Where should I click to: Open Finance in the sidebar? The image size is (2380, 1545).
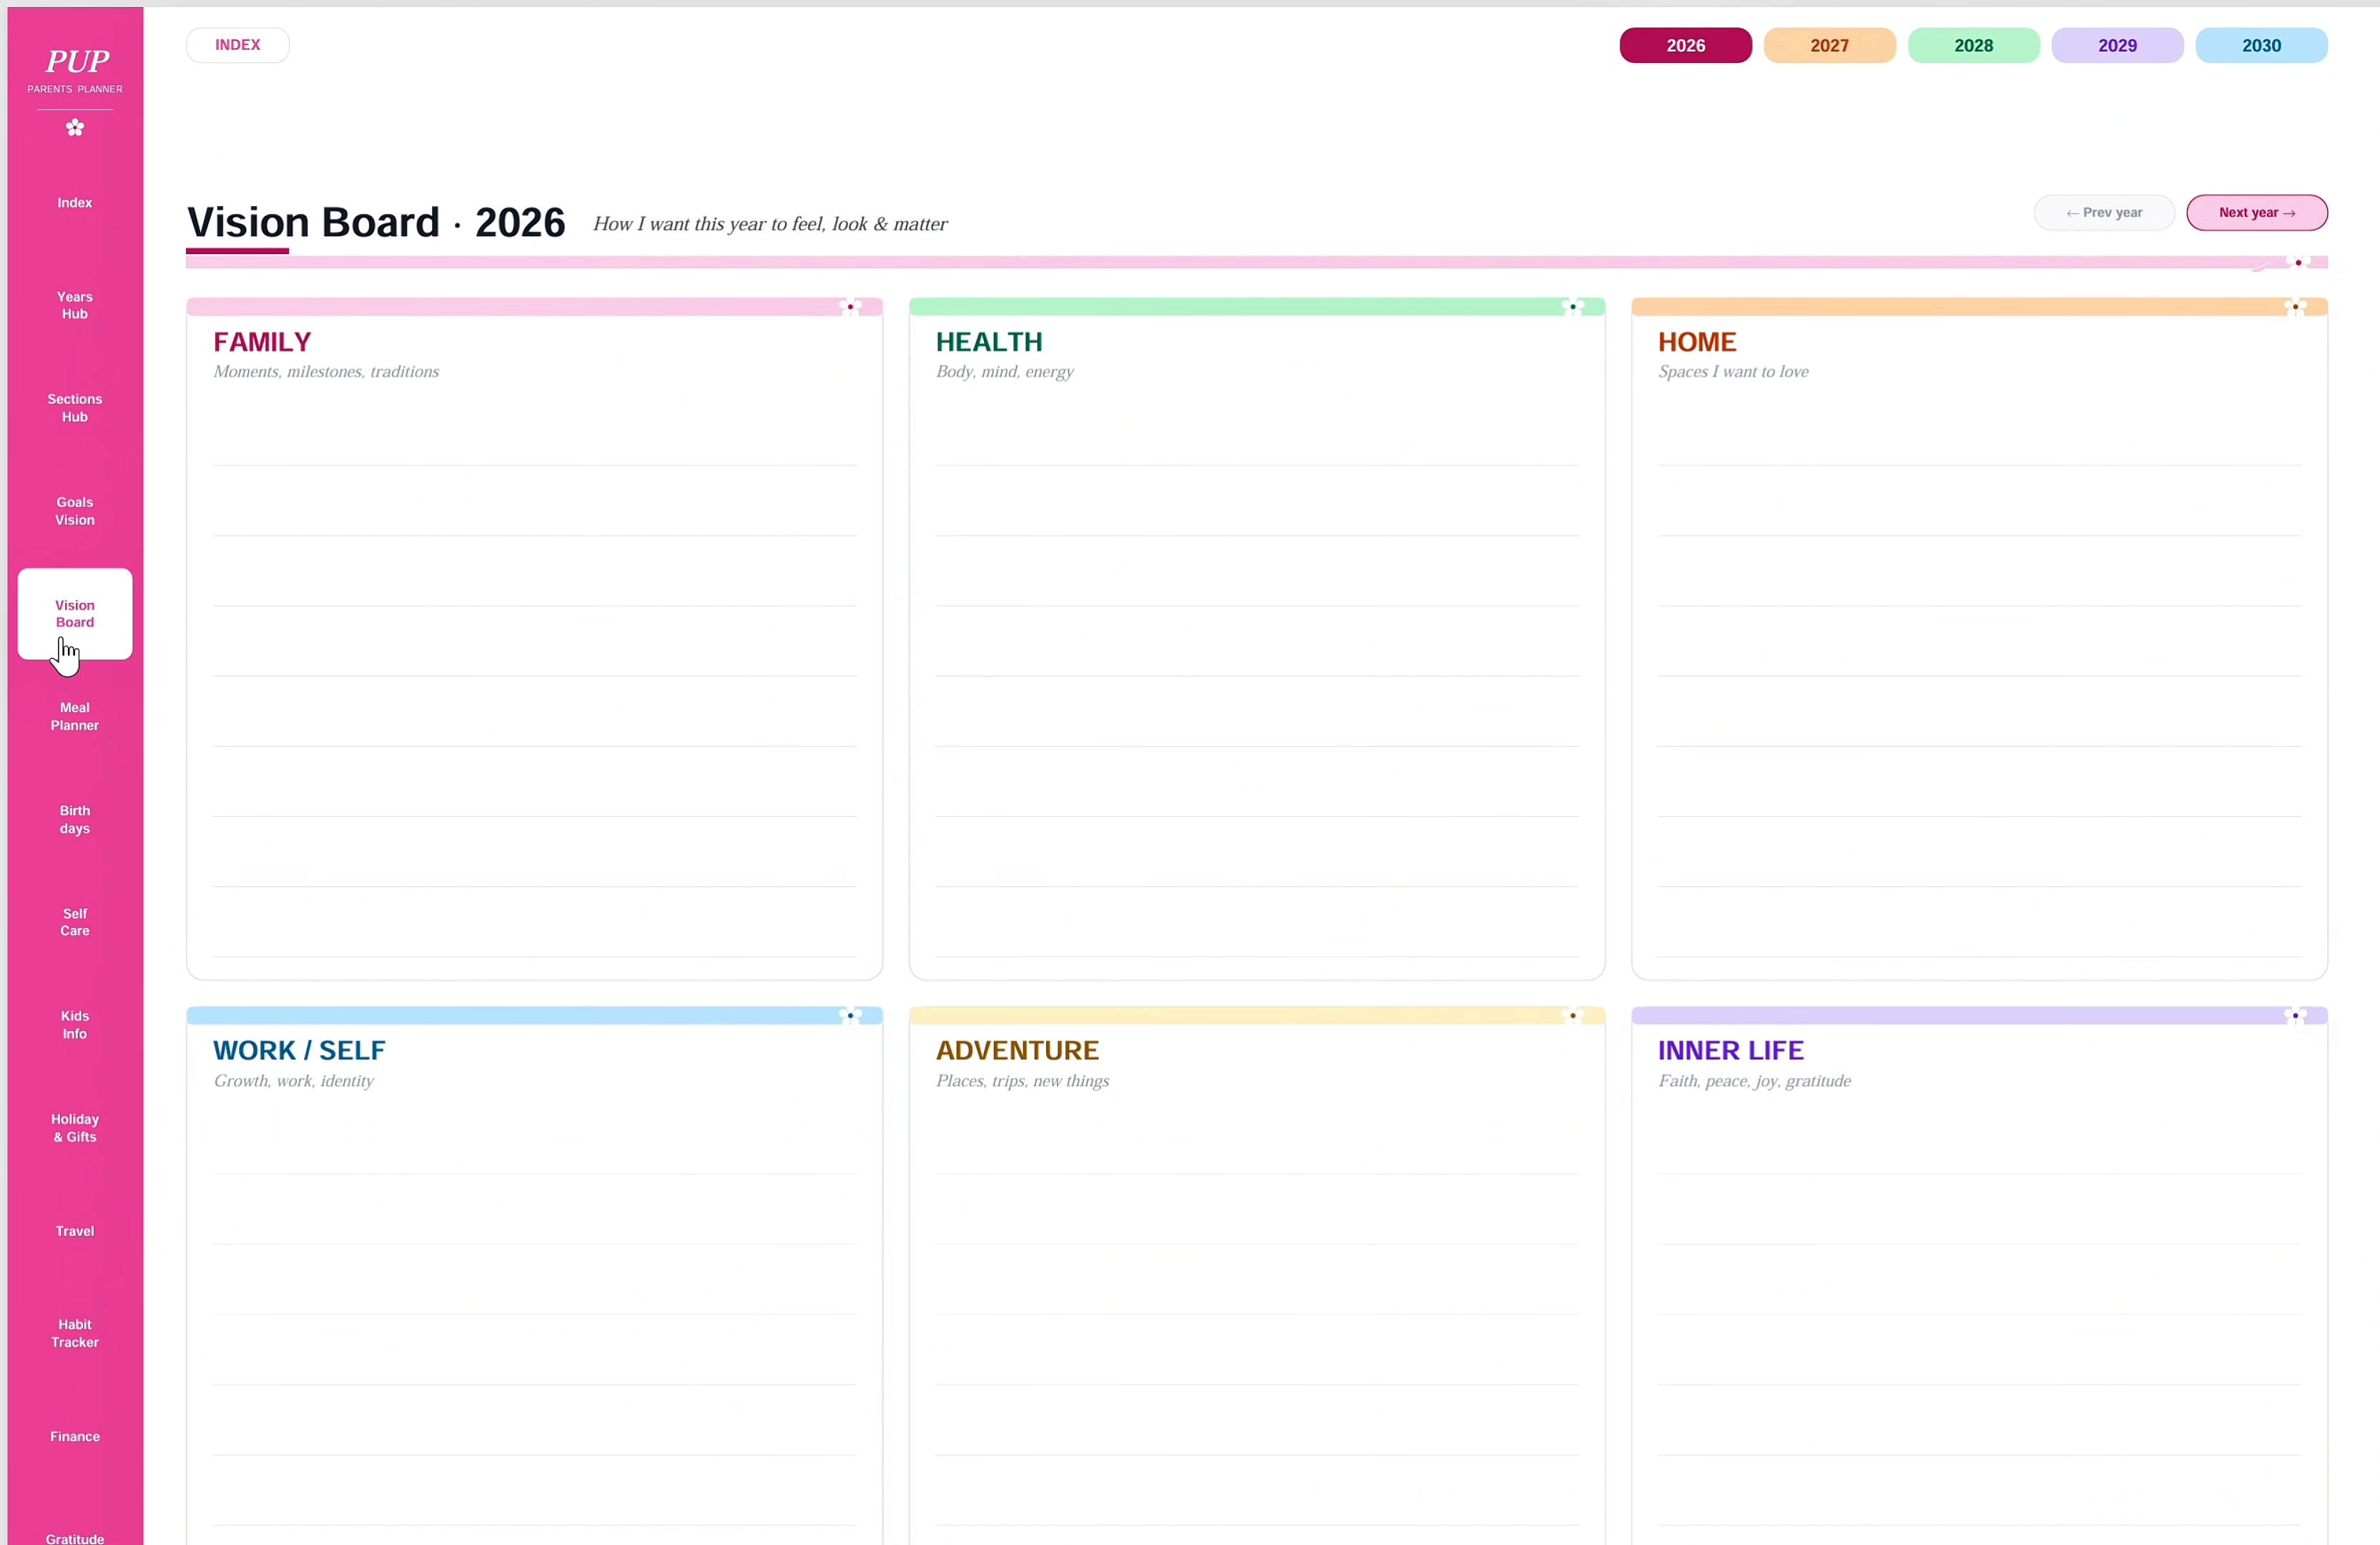click(x=75, y=1437)
